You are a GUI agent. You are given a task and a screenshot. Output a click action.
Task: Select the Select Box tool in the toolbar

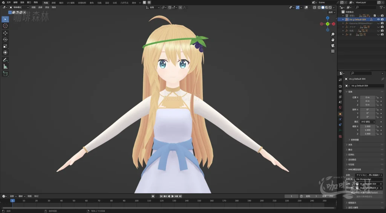5,19
